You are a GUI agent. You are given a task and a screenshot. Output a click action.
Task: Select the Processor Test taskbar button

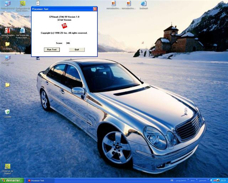click(x=41, y=180)
